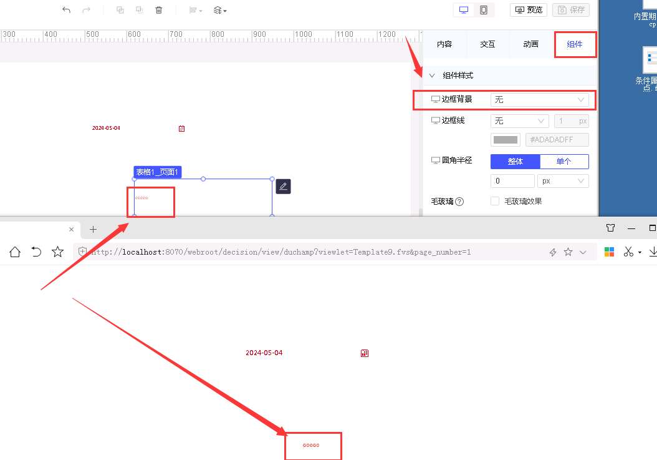
Task: Open the 边框背景 dropdown
Action: 540,100
